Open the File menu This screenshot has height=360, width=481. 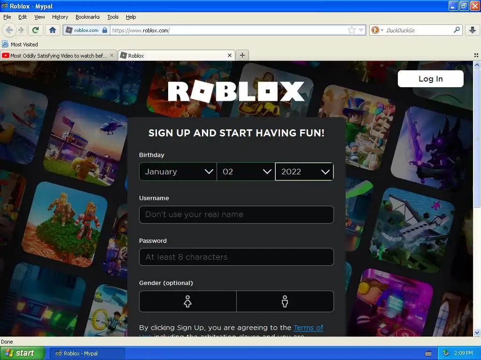[7, 17]
